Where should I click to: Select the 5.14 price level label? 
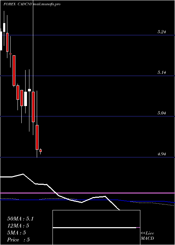162,72
